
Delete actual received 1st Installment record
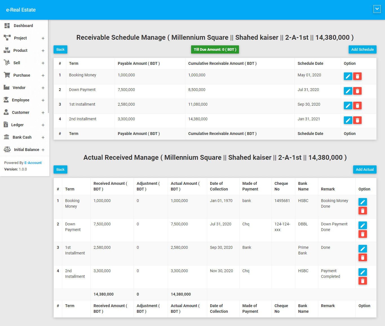[x=362, y=258]
